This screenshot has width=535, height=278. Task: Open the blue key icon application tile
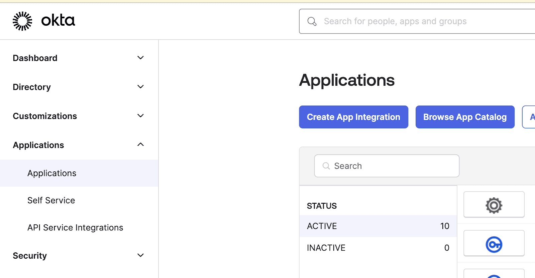coord(494,244)
